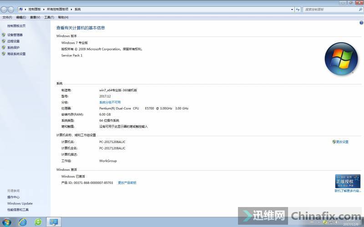Image resolution: width=364 pixels, height=227 pixels.
Task: Select system type value 64 位操作系统
Action: tap(109, 120)
